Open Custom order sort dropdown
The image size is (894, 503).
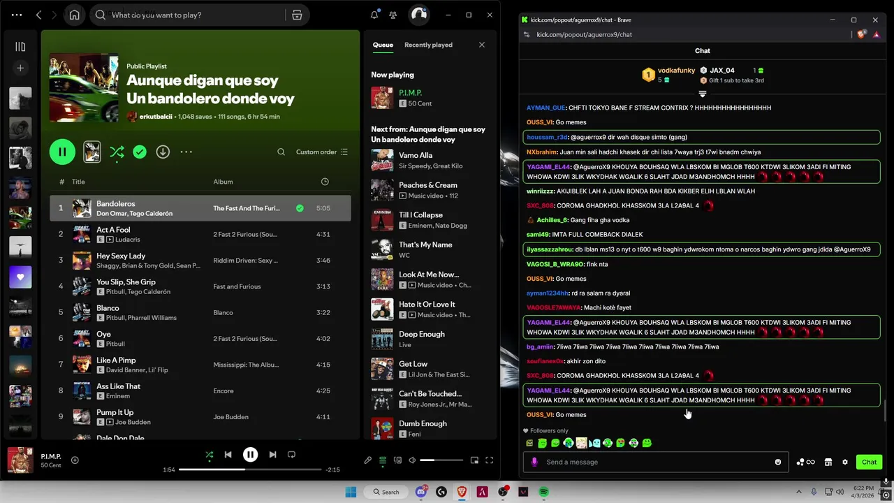click(x=322, y=152)
